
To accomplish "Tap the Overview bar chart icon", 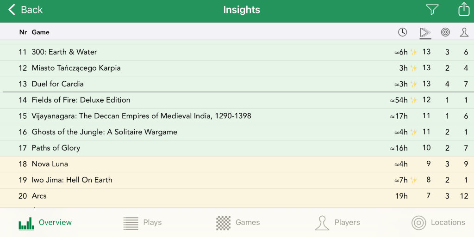I will point(26,223).
